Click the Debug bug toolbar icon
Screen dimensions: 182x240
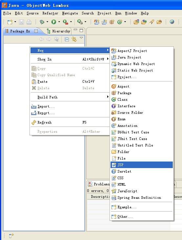42,22
